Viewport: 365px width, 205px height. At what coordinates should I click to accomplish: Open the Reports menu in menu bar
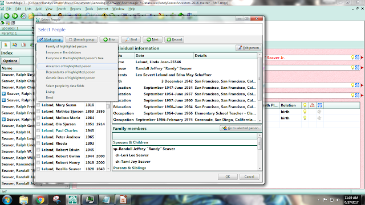(x=75, y=9)
